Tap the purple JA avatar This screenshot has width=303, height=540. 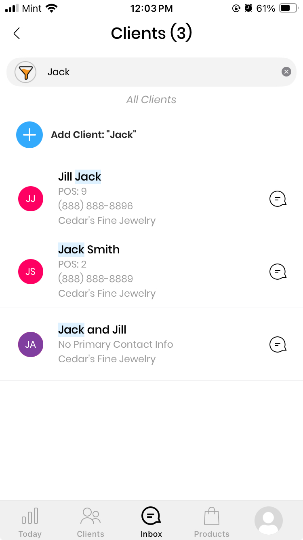31,344
